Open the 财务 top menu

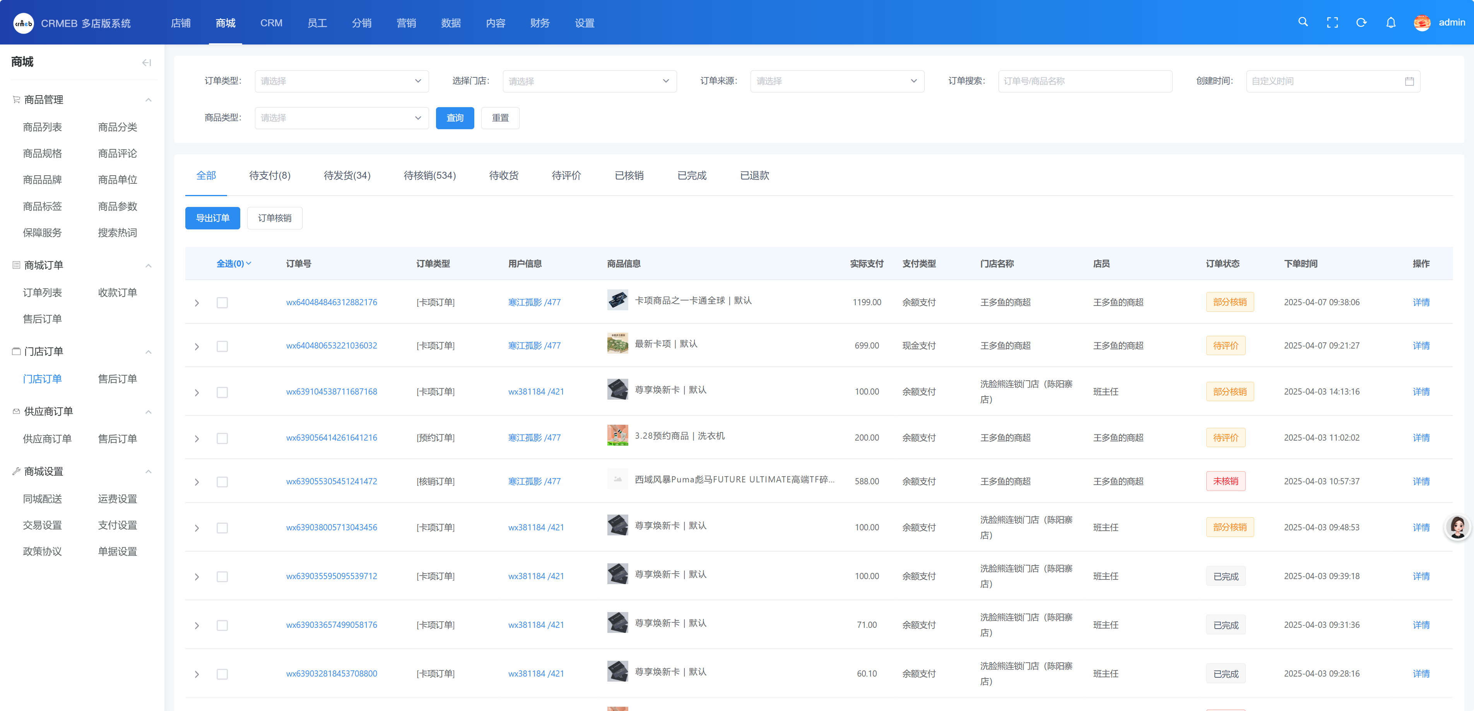click(540, 23)
